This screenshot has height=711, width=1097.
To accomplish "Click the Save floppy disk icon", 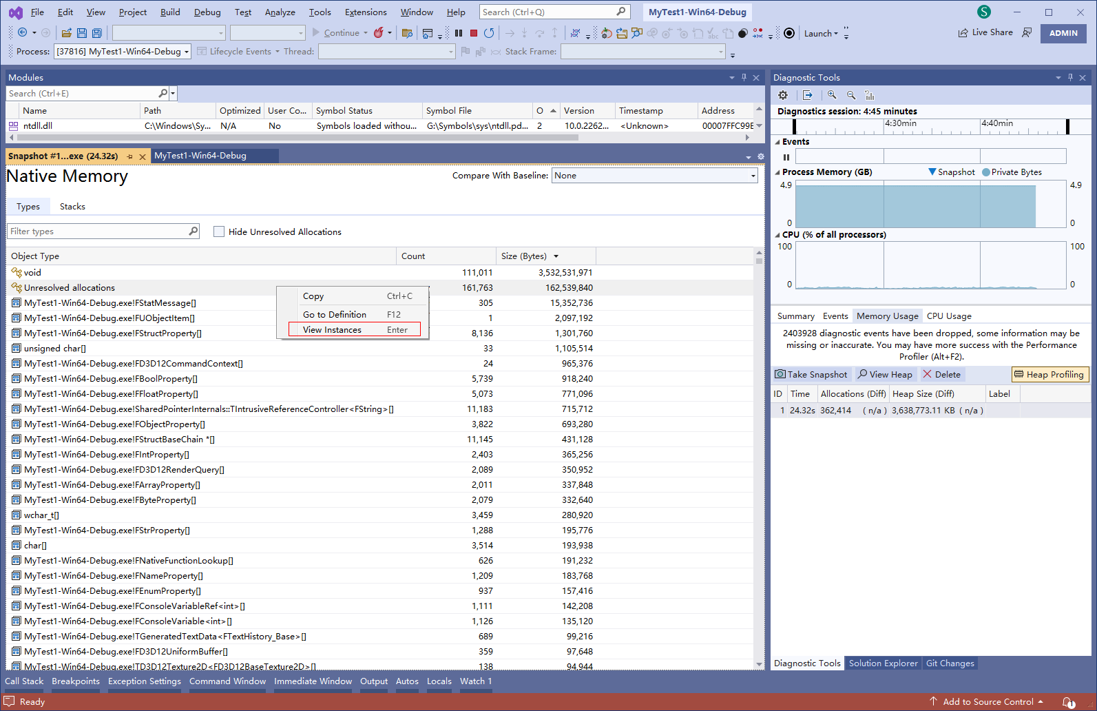I will [x=82, y=32].
